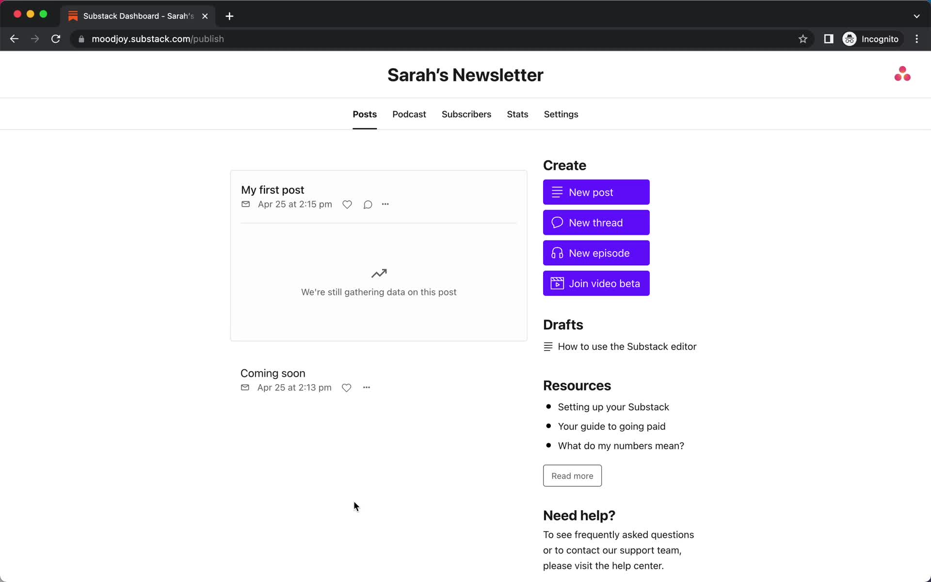Go back in browser history
The image size is (931, 582).
pyautogui.click(x=14, y=39)
